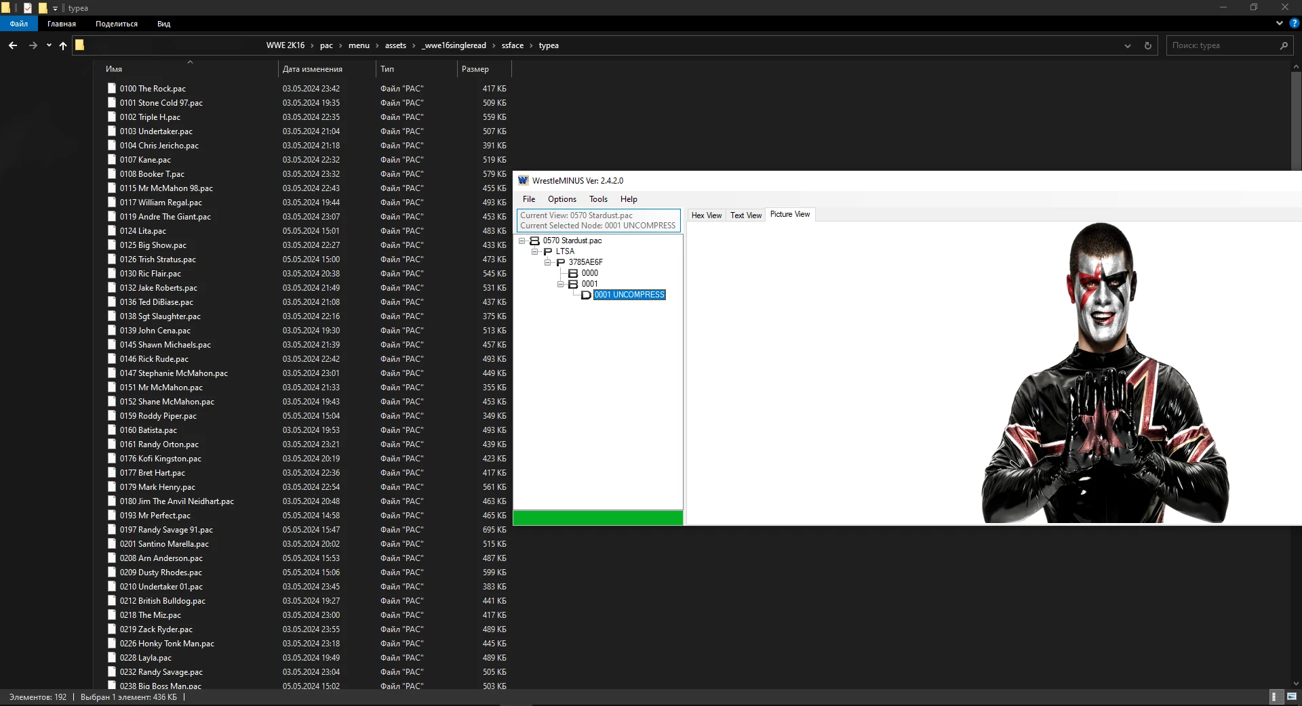Image resolution: width=1302 pixels, height=706 pixels.
Task: Refresh the typea folder listing
Action: [1147, 45]
